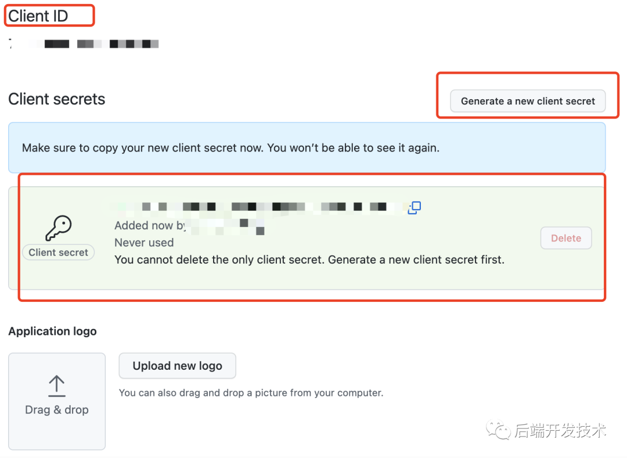Upload new logo for the application

tap(177, 366)
